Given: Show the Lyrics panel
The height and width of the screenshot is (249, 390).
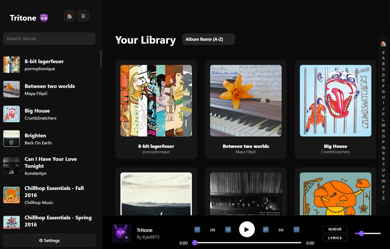Looking at the screenshot, I should click(x=335, y=238).
